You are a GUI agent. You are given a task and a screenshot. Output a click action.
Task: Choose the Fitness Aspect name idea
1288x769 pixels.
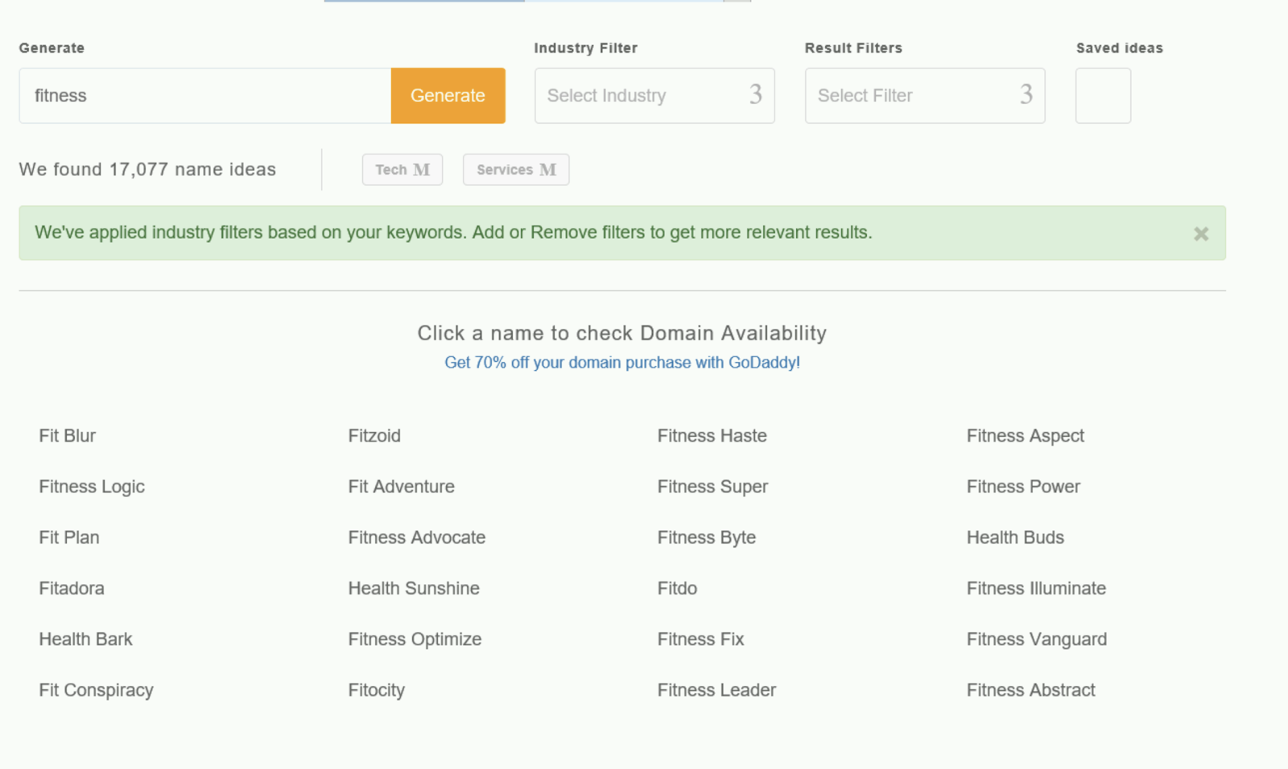1025,436
